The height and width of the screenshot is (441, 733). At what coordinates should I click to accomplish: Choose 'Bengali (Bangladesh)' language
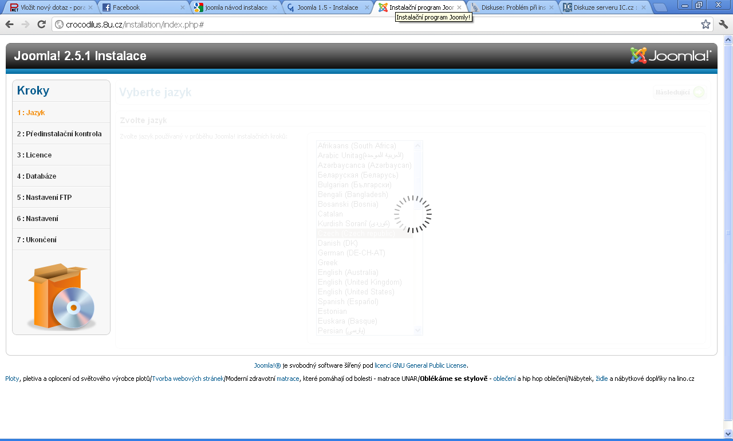[x=365, y=195]
